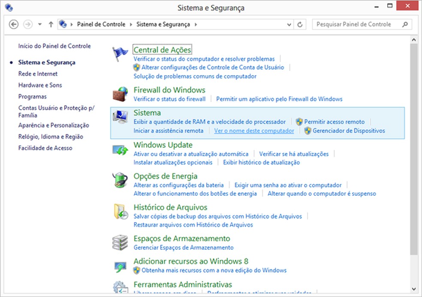Focus the Pesquisar Painel de Controle search field
Screen dimensions: 422x297
[x=362, y=24]
